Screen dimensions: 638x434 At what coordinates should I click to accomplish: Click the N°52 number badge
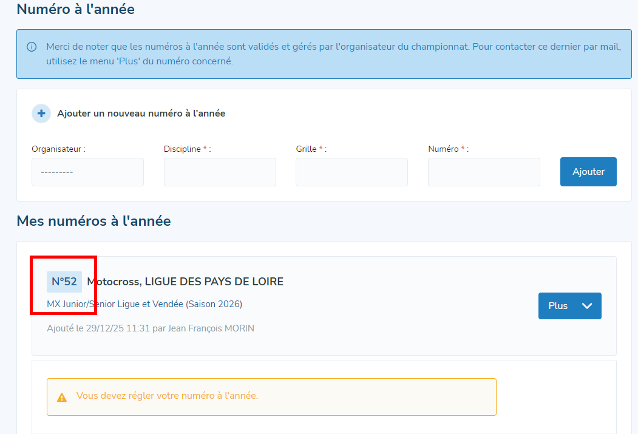pos(64,282)
